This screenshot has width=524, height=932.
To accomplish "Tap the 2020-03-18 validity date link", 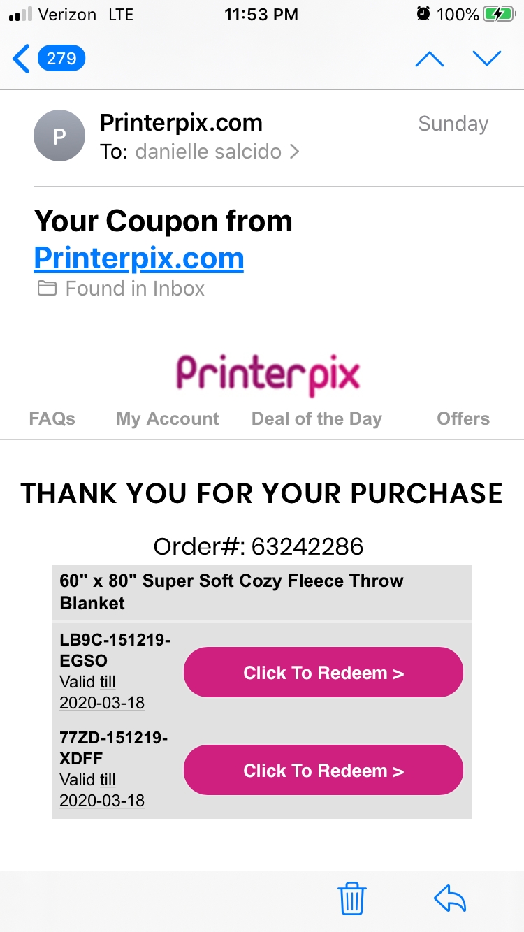I will tap(100, 703).
